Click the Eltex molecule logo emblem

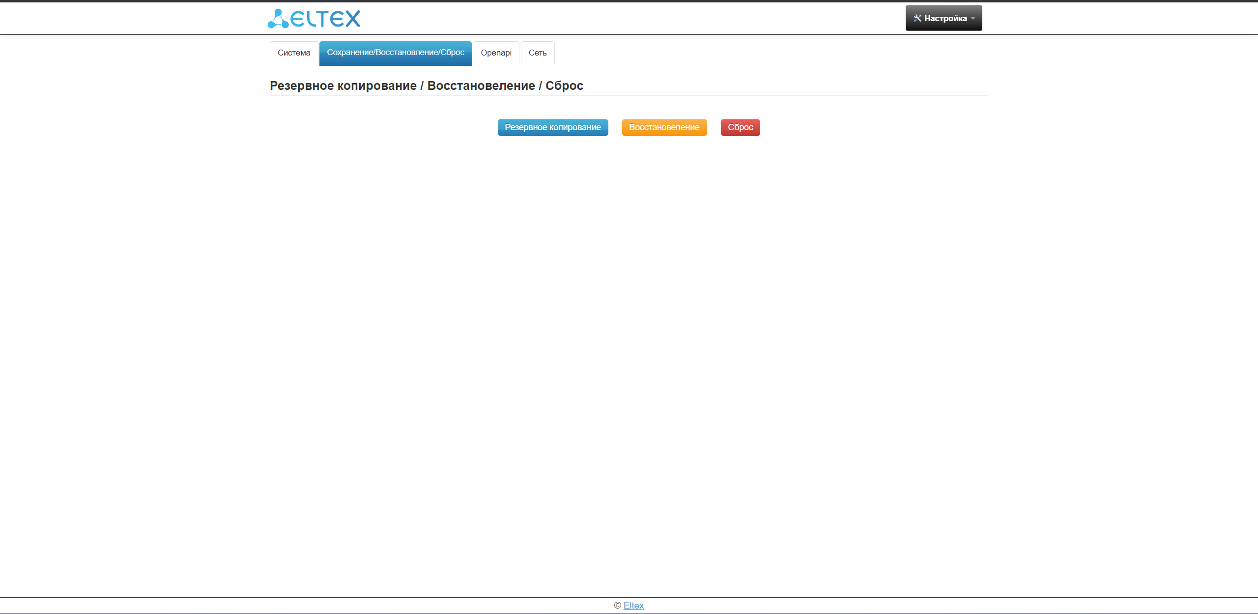[278, 19]
